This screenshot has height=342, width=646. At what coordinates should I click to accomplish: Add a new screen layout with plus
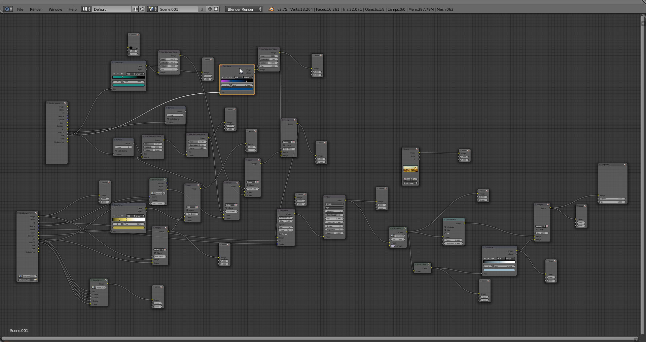pyautogui.click(x=136, y=9)
